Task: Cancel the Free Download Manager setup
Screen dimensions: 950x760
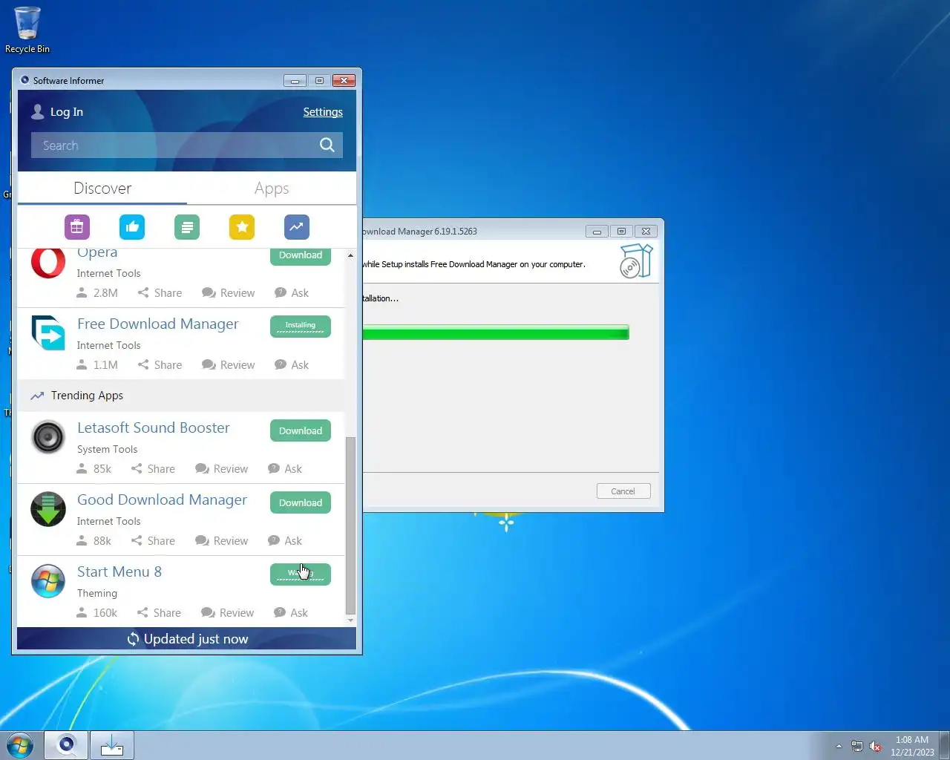Action: (x=623, y=491)
